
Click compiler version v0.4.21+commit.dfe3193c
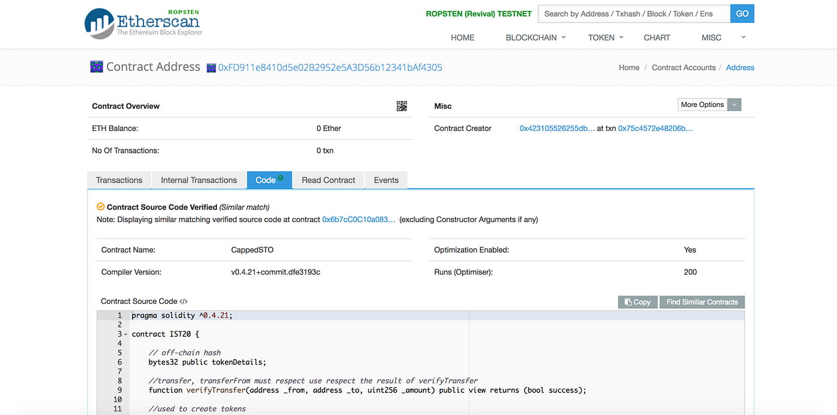276,272
